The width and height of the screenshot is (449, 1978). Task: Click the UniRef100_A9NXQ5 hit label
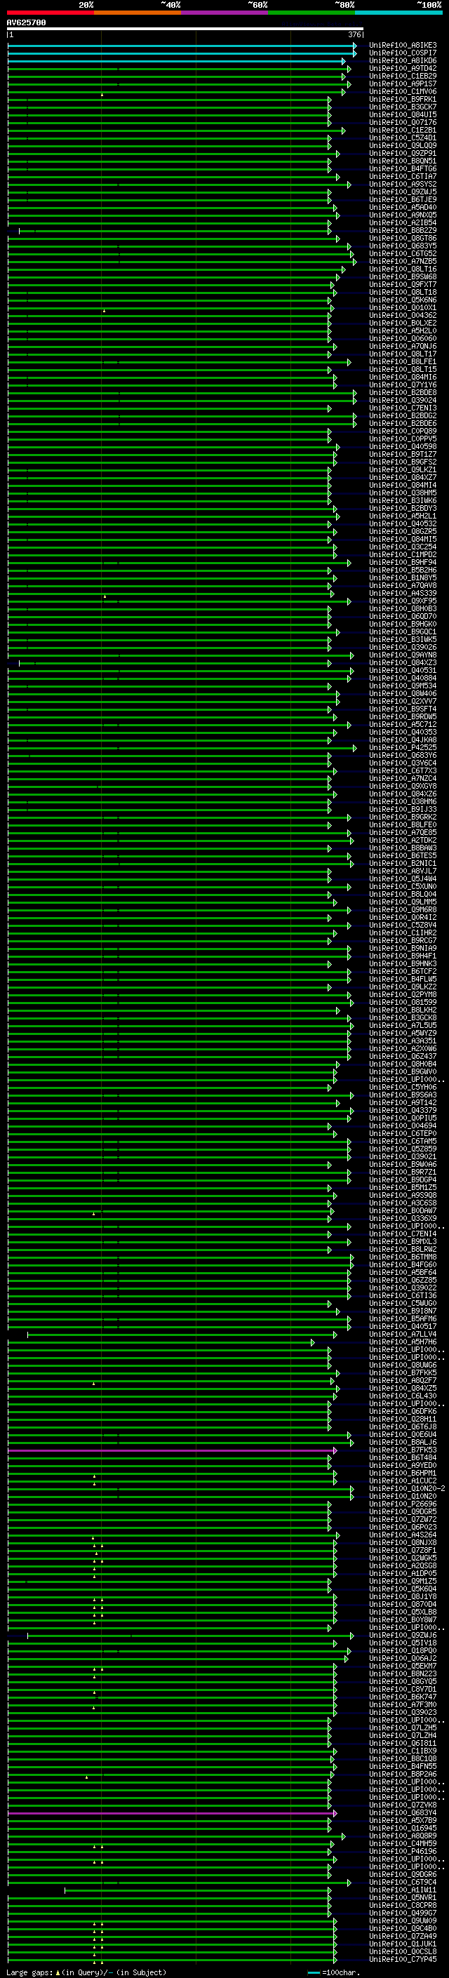point(403,215)
